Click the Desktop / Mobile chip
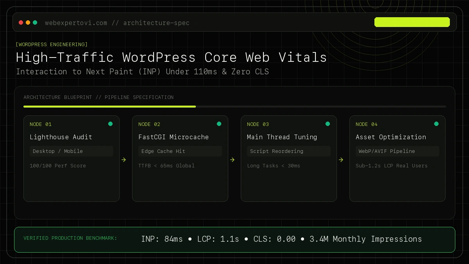This screenshot has height=264, width=469. coord(72,151)
